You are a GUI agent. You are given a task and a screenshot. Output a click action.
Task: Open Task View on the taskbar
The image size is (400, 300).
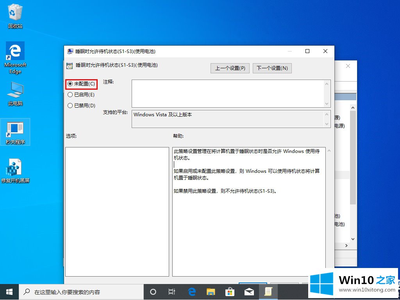point(172,292)
